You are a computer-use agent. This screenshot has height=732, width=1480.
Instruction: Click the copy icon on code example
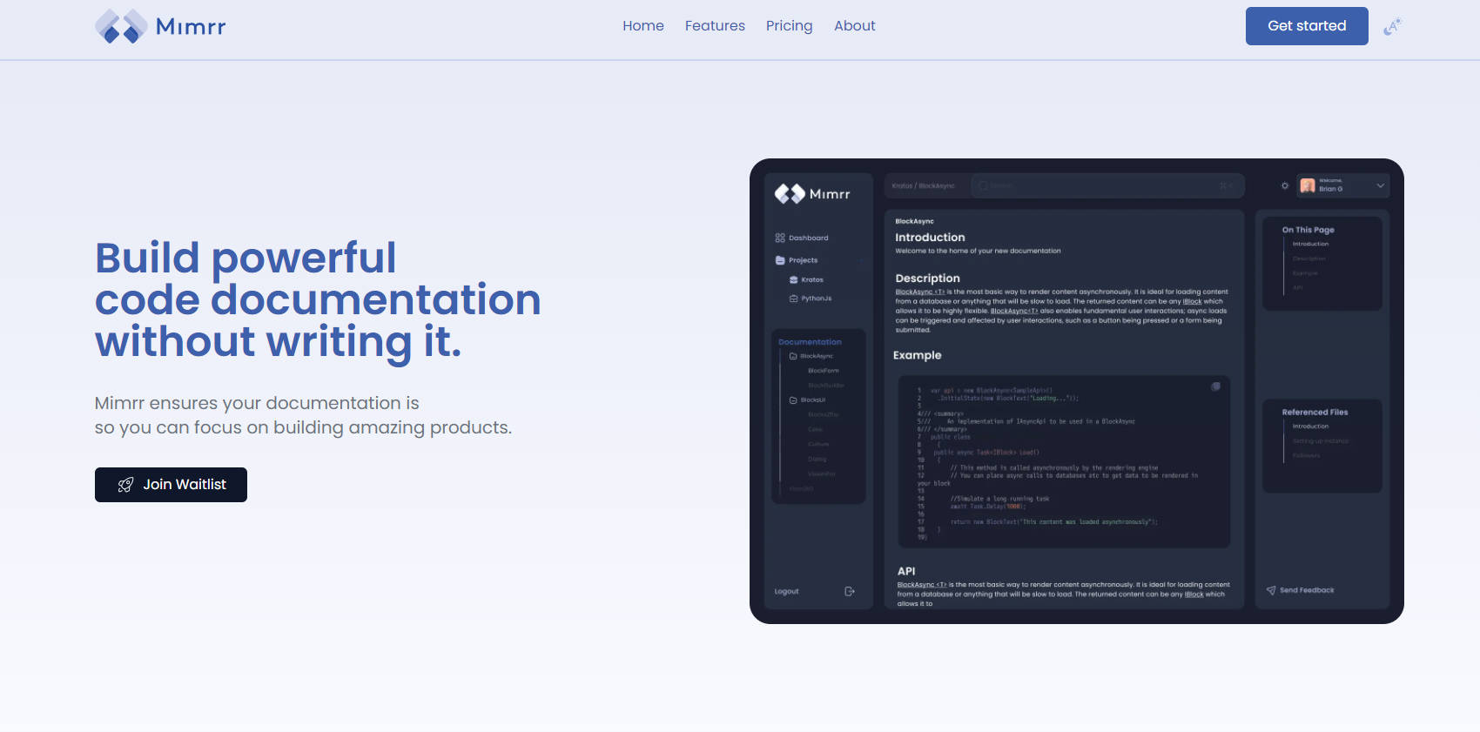click(1215, 386)
